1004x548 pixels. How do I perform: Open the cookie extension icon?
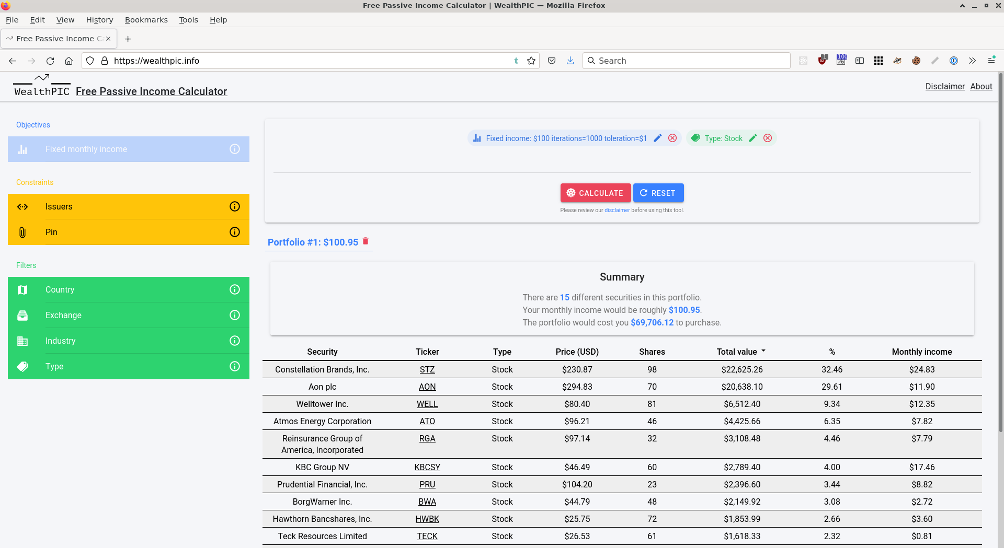click(x=916, y=61)
